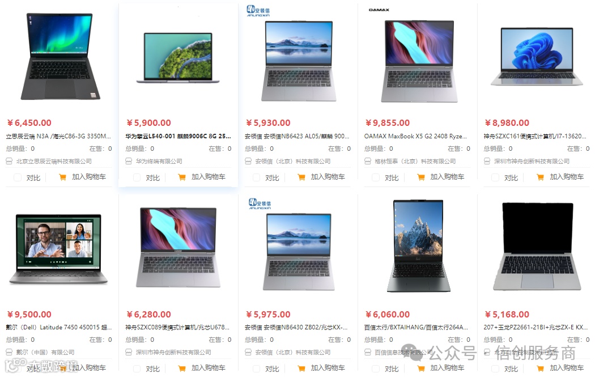Enable 对比 checkbox for Huawei L540-001
This screenshot has height=377, width=595.
coord(137,177)
